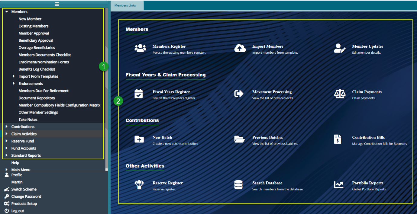Open Member Approval menu item
The image size is (417, 214).
pos(34,33)
